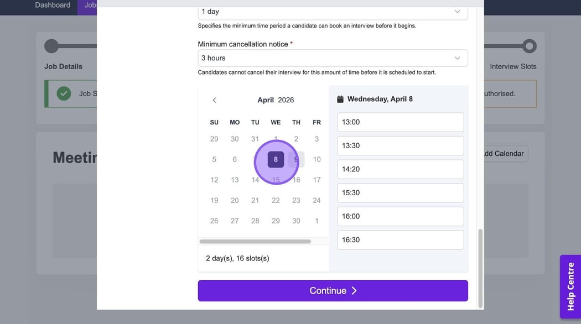Viewport: 581px width, 324px height.
Task: Choose the 16:30 time slot
Action: tap(400, 240)
